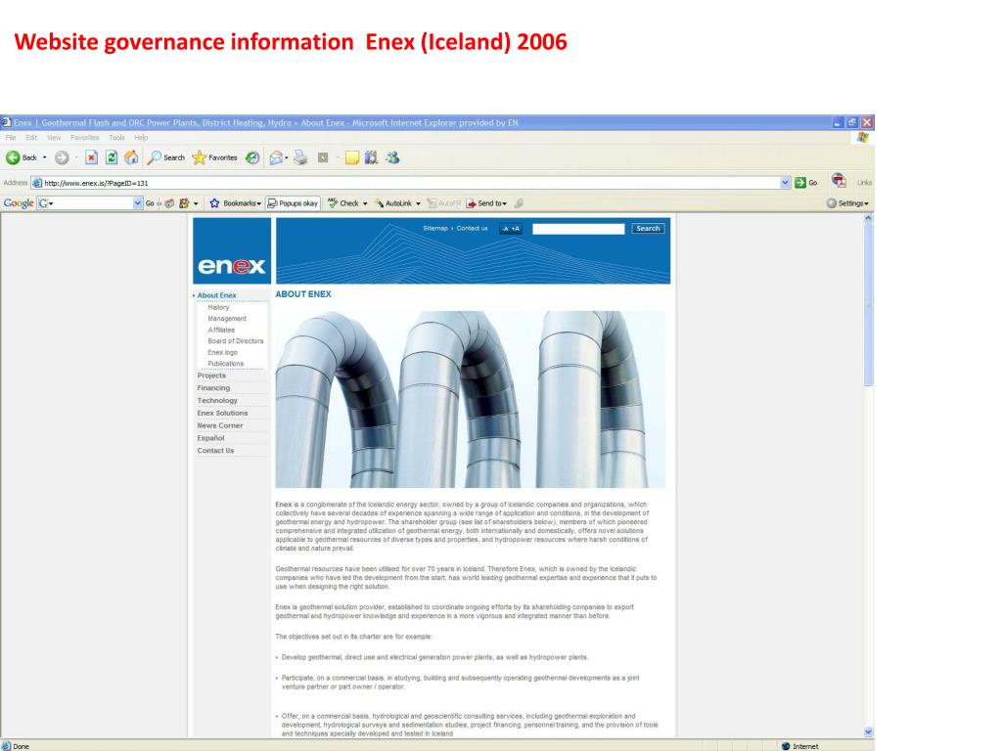1002x751 pixels.
Task: Expand the Google search box dropdown
Action: [x=137, y=203]
